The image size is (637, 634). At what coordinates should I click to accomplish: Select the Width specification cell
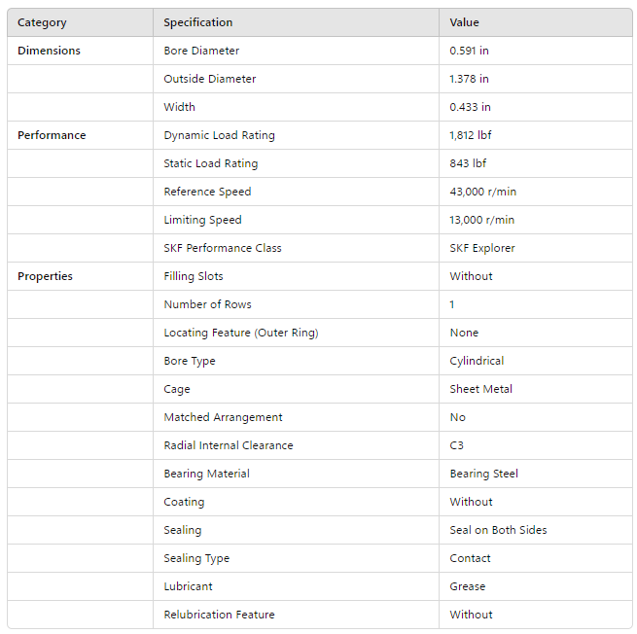coord(179,107)
